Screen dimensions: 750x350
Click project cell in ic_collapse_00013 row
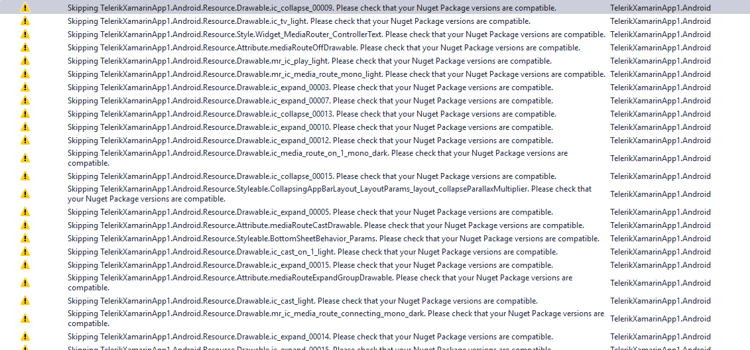[660, 114]
